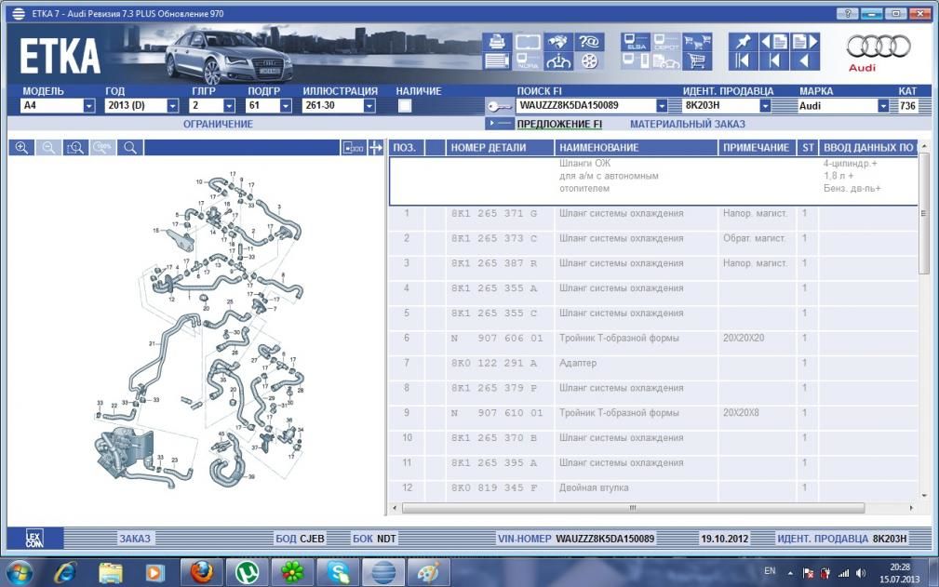Click the plain magnifier icon
Image resolution: width=939 pixels, height=587 pixels.
[130, 148]
